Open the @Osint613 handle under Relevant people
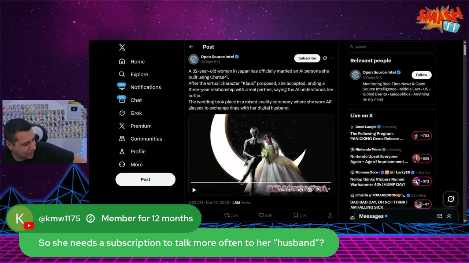 372,78
